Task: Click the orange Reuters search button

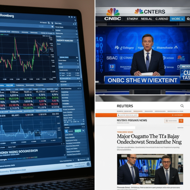Action: 181,121
